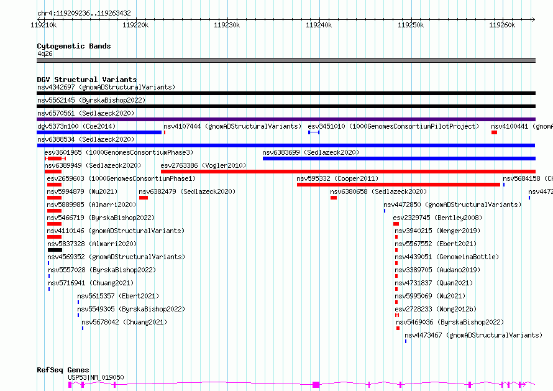The image size is (553, 391).
Task: Click the blue nsv6383699 variant bar
Action: [400, 159]
